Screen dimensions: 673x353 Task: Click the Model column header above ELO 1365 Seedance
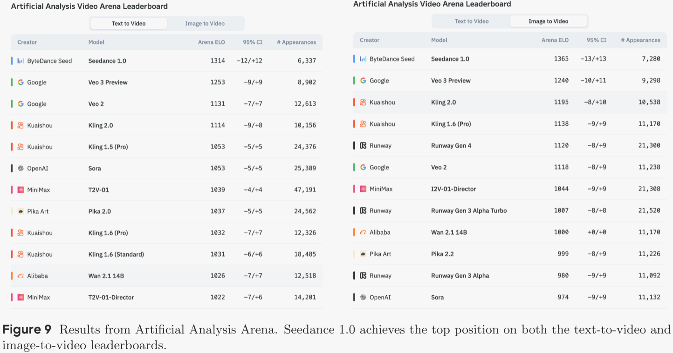point(439,40)
